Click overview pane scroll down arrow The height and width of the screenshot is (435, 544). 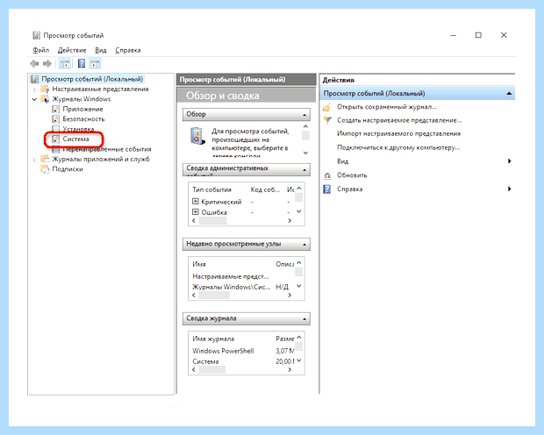[x=305, y=153]
